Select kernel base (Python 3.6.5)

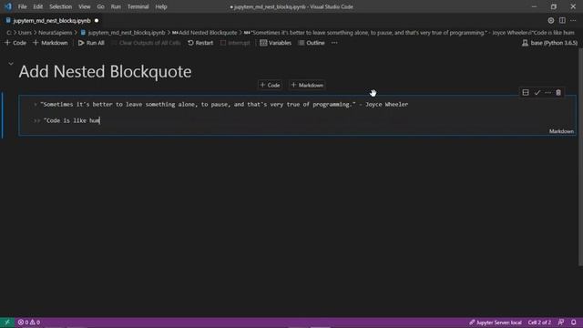tap(549, 43)
